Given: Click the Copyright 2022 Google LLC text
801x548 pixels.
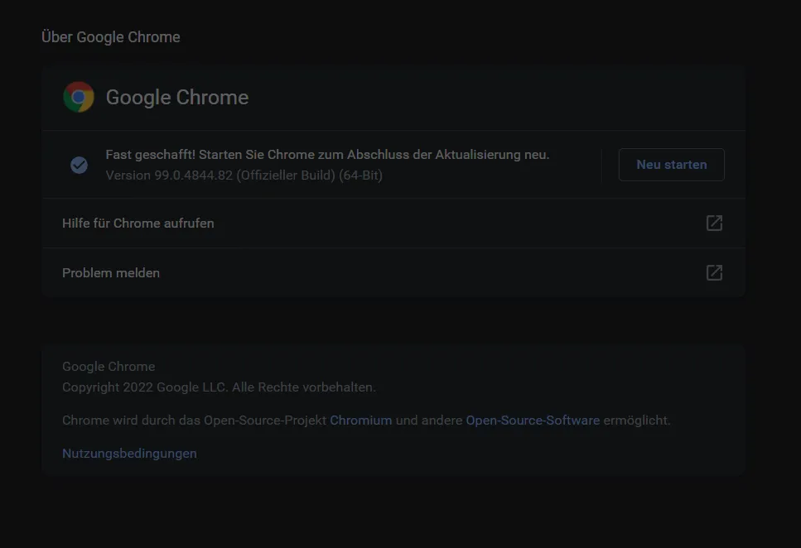Looking at the screenshot, I should [219, 387].
